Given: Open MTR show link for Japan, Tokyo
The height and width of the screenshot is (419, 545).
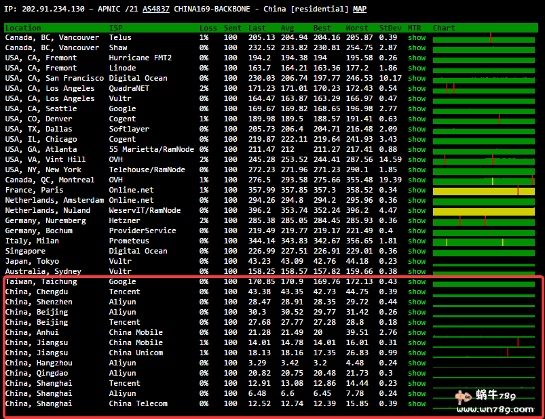Looking at the screenshot, I should pyautogui.click(x=417, y=262).
